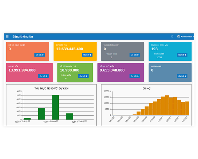Viewport: 198px width, 159px height.
Task: Open Chi tiết on Dự kiến thu card
Action: pyautogui.click(x=87, y=55)
